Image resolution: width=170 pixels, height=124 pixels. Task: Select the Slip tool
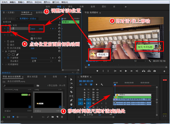(x=71, y=96)
